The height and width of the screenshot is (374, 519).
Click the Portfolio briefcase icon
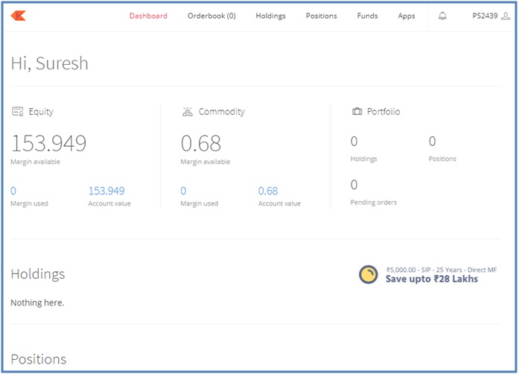(357, 112)
